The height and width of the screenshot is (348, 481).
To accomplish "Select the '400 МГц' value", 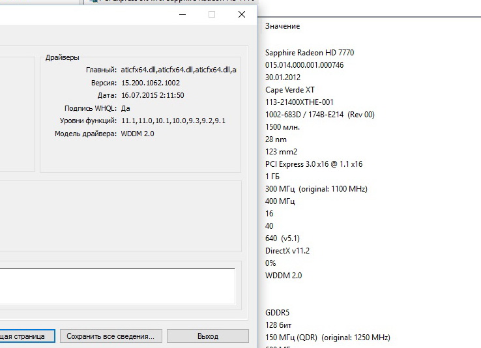I will point(280,201).
